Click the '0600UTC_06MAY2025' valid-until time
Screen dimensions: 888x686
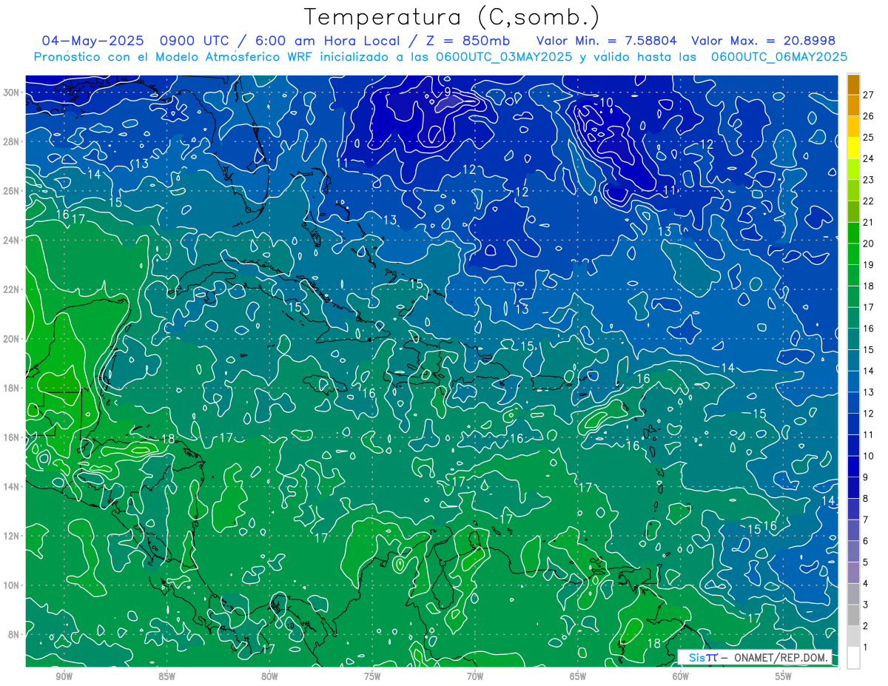779,56
